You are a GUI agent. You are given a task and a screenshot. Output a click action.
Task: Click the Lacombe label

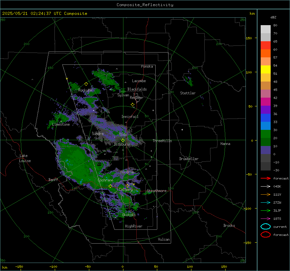tap(139, 81)
